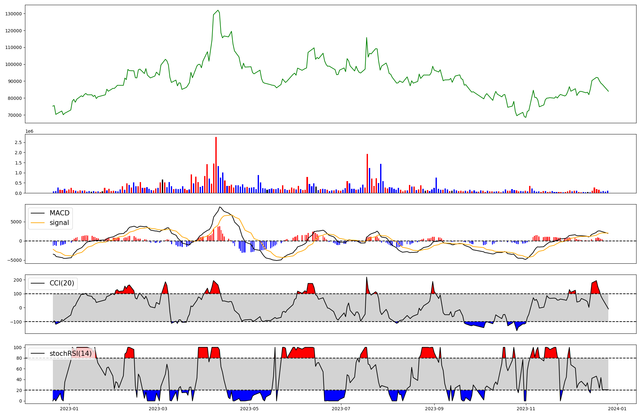Click the 1e6 volume scale label
This screenshot has height=416, width=641.
(x=29, y=132)
